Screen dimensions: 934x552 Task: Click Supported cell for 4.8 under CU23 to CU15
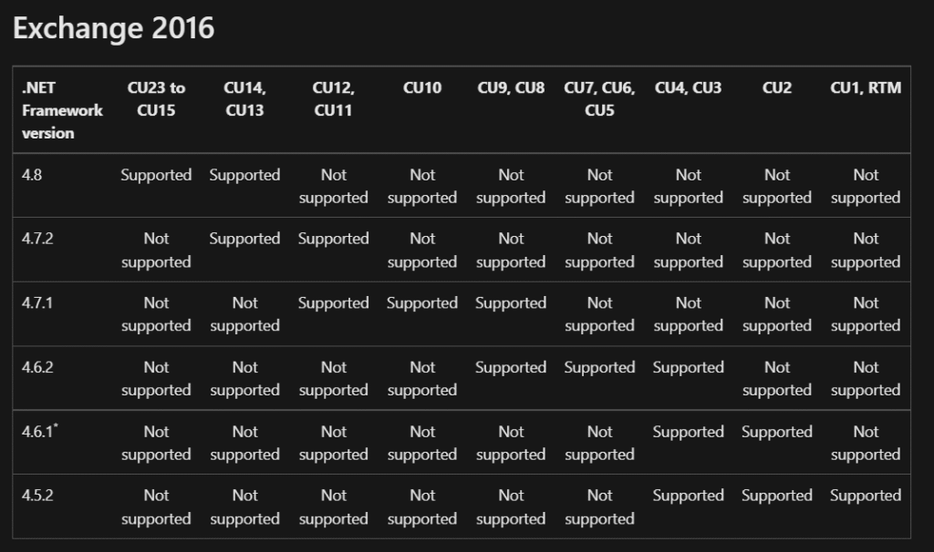pyautogui.click(x=156, y=175)
